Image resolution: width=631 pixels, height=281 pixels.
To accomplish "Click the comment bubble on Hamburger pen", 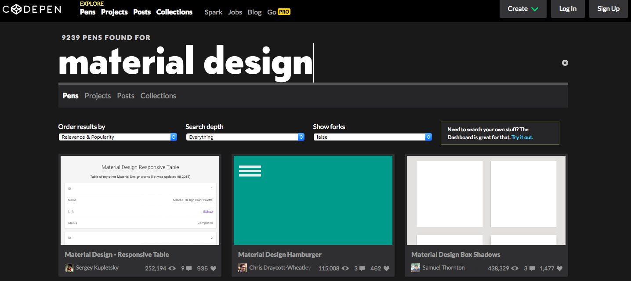I will click(x=362, y=268).
